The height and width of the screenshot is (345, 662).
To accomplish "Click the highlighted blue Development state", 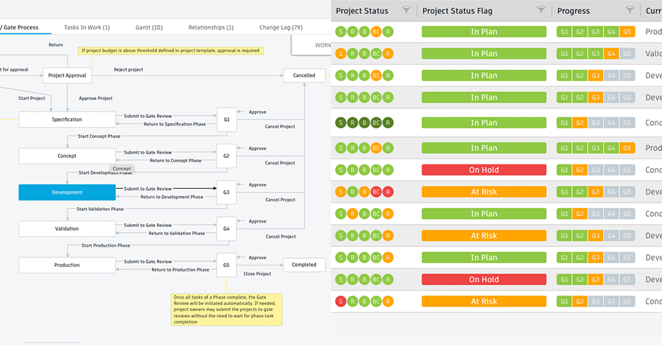I will point(66,192).
